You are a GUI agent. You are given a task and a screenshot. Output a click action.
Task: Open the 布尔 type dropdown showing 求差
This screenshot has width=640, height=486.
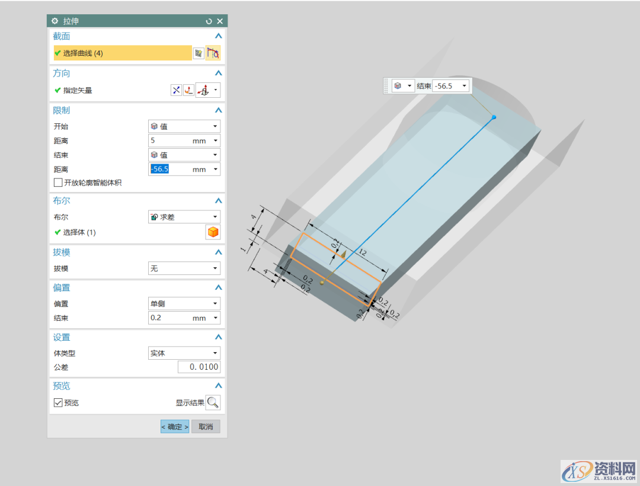pos(184,218)
